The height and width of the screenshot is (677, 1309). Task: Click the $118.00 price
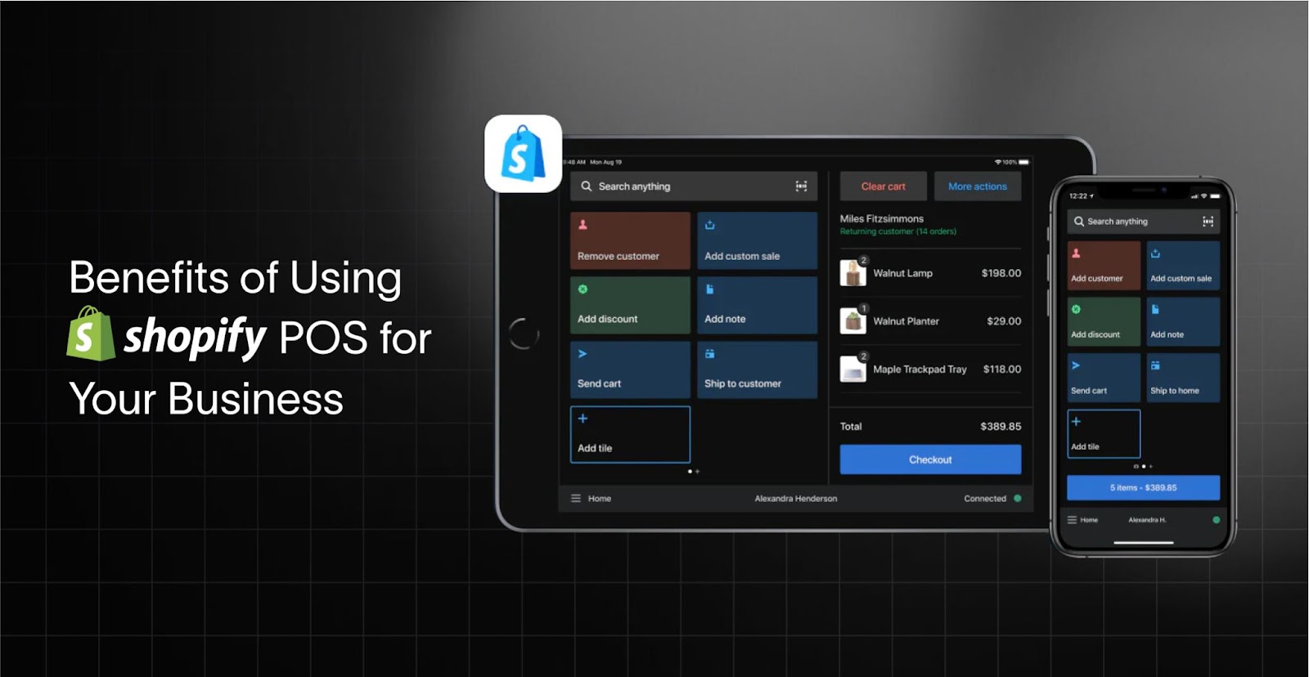[x=1002, y=370]
